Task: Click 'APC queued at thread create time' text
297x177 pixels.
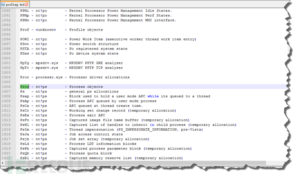Action: (x=105, y=106)
